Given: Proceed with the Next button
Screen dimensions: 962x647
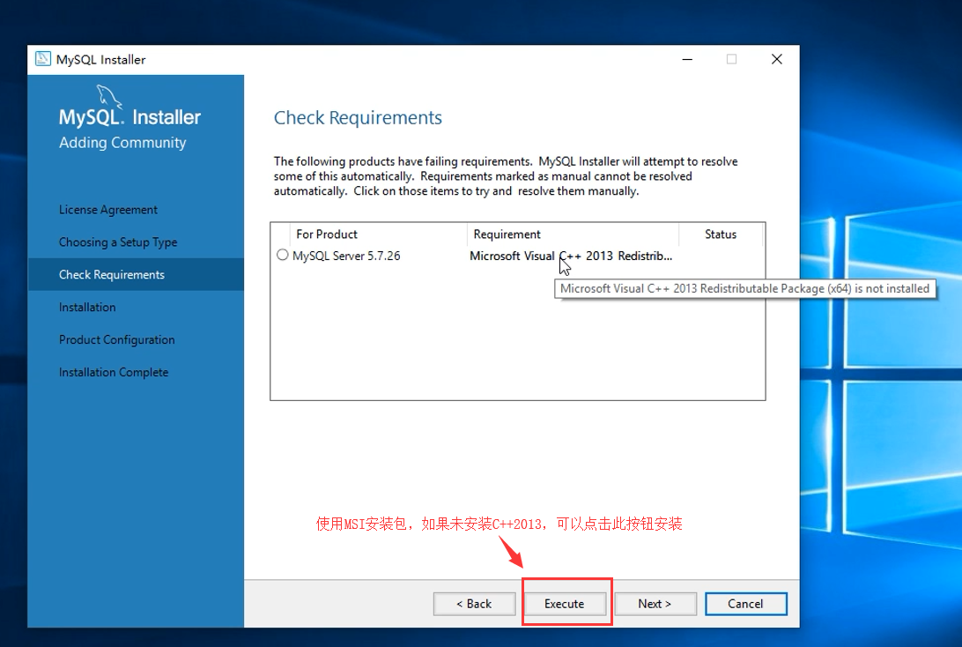Looking at the screenshot, I should point(655,604).
